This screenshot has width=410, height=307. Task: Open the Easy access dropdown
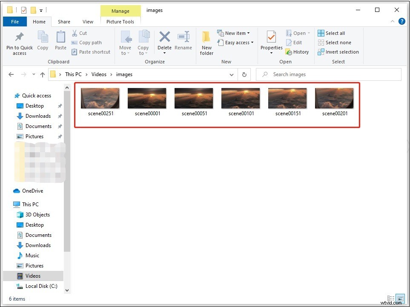236,43
